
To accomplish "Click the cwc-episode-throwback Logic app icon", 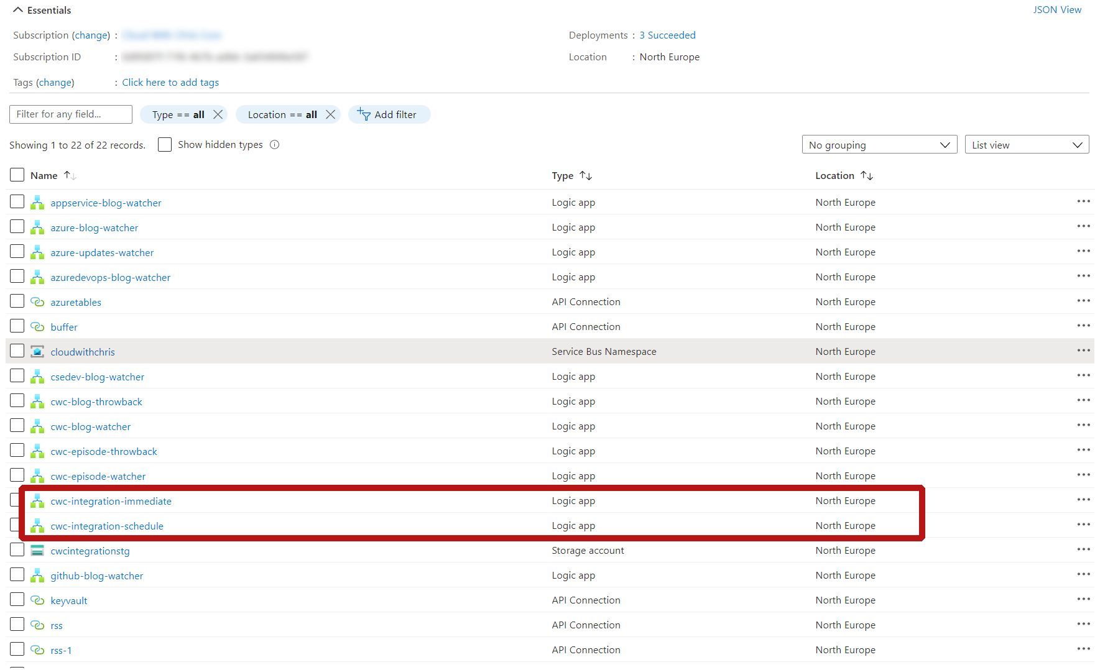I will [37, 451].
